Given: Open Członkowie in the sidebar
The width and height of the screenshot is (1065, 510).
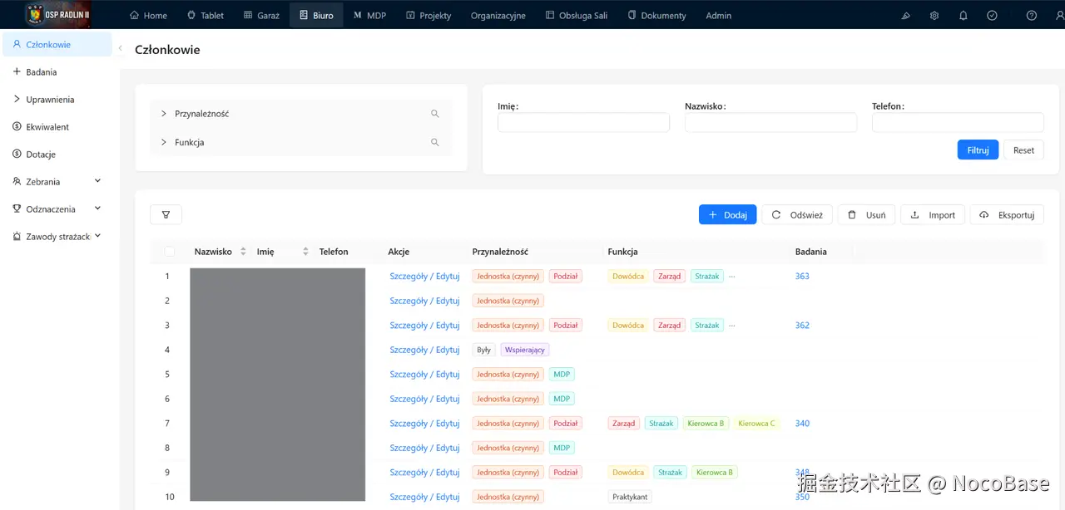Looking at the screenshot, I should [x=57, y=45].
